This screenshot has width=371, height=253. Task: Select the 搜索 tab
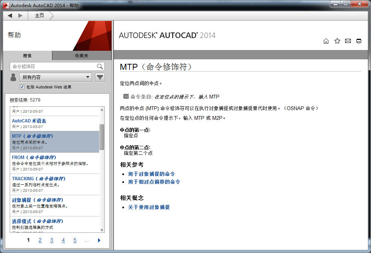click(x=27, y=56)
